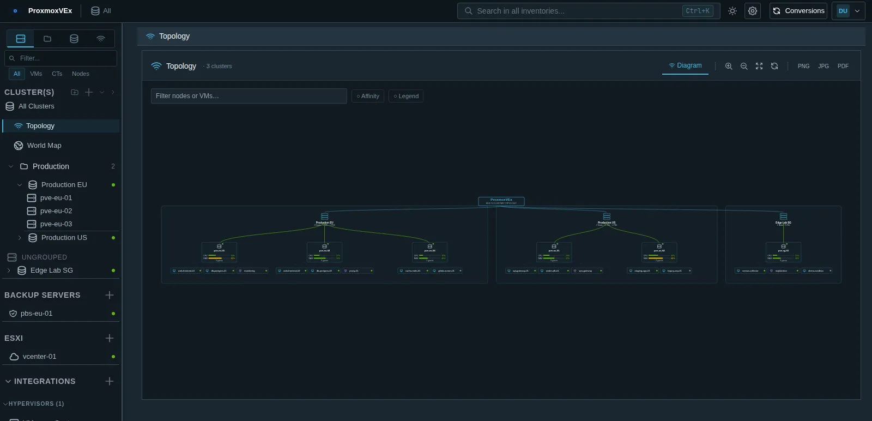Click the sidebar Filter input field

pos(60,58)
